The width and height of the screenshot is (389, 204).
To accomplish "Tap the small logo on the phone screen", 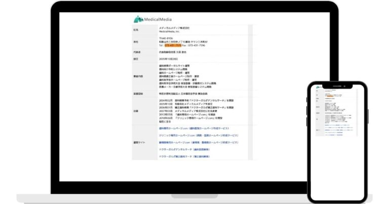I will click(x=318, y=87).
